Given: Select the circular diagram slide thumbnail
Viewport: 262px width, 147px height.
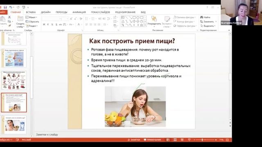Looking at the screenshot, I should pyautogui.click(x=14, y=80).
